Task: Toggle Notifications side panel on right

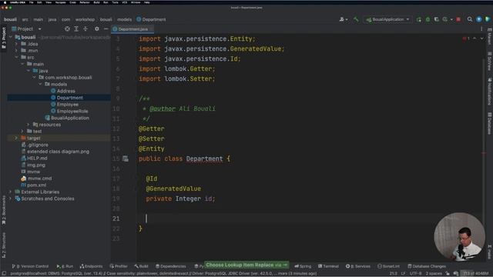Action: tap(490, 92)
